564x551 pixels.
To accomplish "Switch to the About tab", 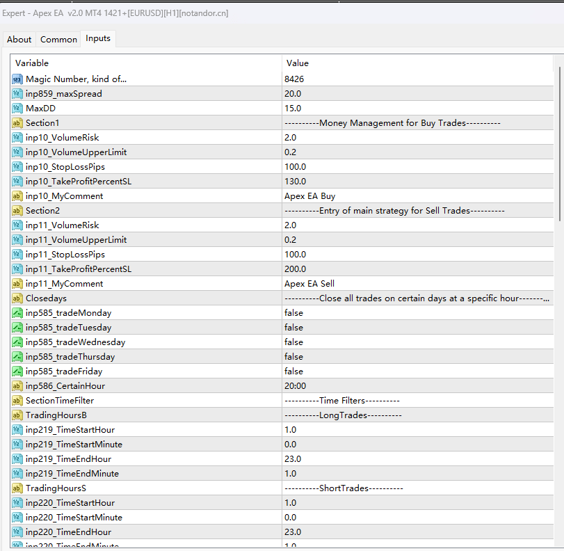I will 19,40.
